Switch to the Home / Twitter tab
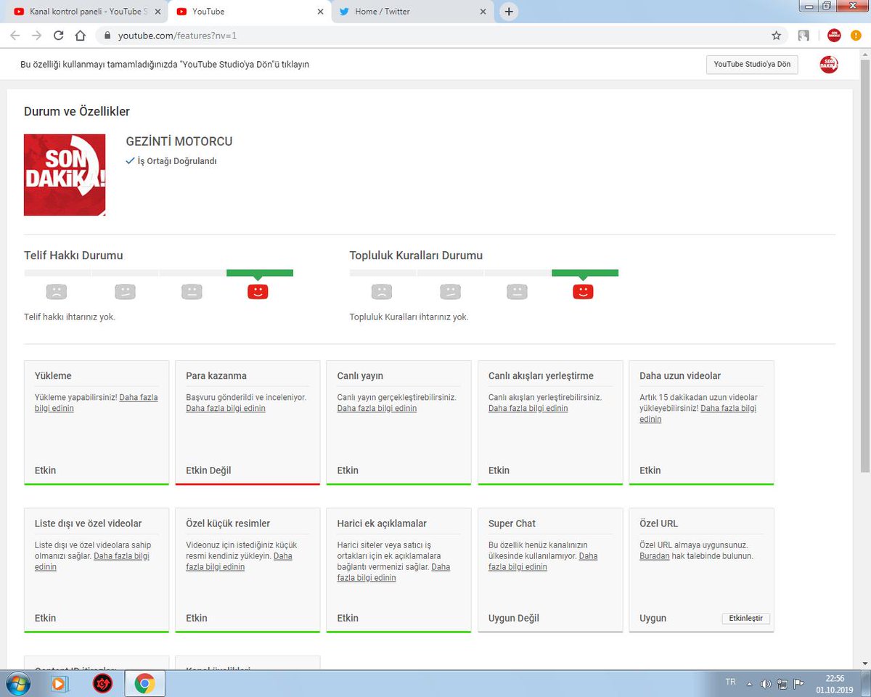The height and width of the screenshot is (697, 871). coord(412,12)
